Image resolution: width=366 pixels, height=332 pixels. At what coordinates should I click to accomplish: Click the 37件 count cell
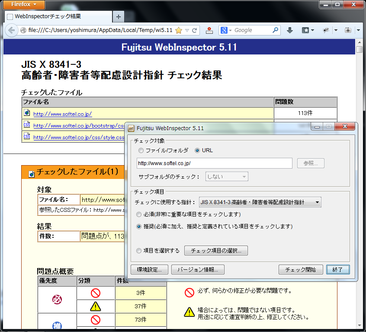tap(141, 306)
